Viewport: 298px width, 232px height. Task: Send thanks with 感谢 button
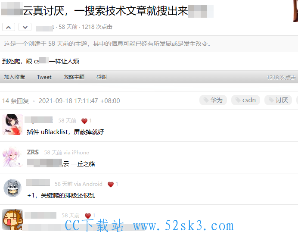[x=102, y=77]
